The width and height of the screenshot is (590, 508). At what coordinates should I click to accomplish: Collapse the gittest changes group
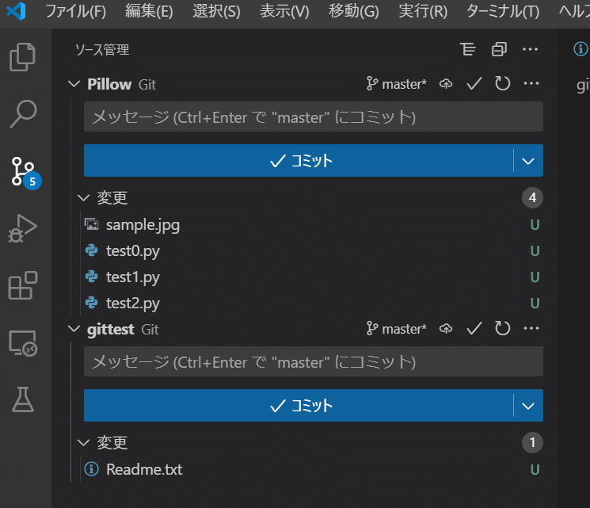pos(83,442)
